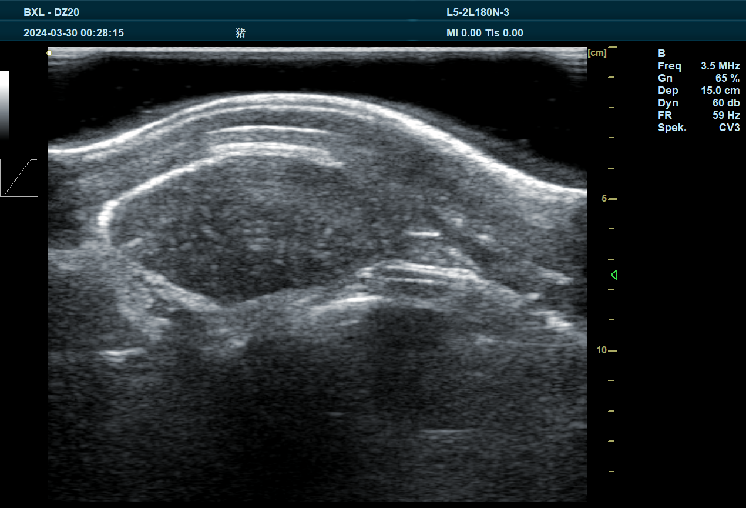The width and height of the screenshot is (746, 508).
Task: Click the Spek. CV3 setting
Action: coord(699,128)
